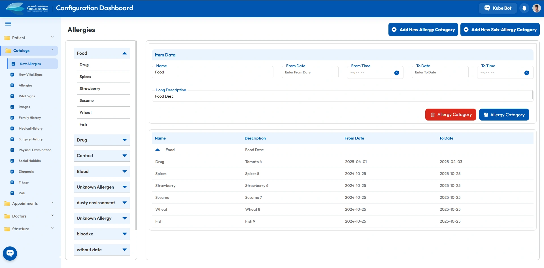Click the Enter From Date field
The height and width of the screenshot is (268, 544).
point(310,73)
